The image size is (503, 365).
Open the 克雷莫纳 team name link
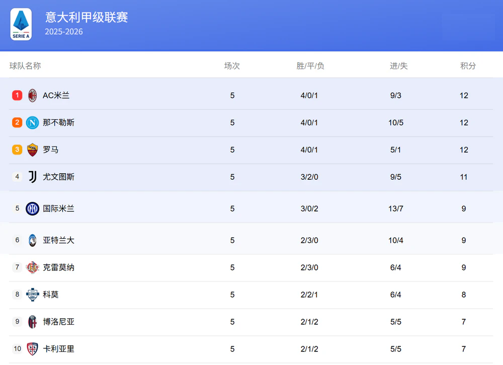58,267
